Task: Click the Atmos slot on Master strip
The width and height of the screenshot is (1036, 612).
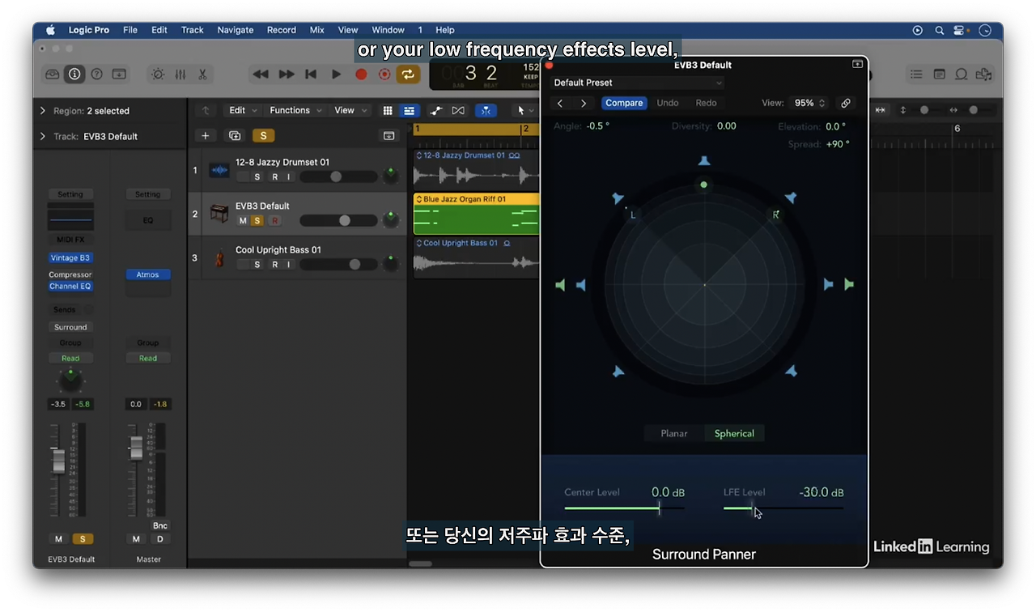Action: pyautogui.click(x=148, y=274)
